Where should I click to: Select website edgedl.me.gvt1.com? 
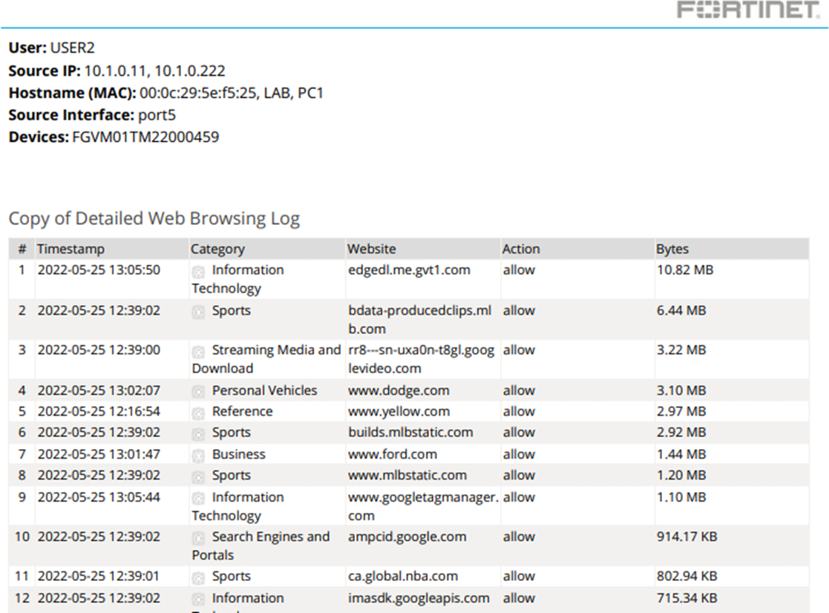409,270
